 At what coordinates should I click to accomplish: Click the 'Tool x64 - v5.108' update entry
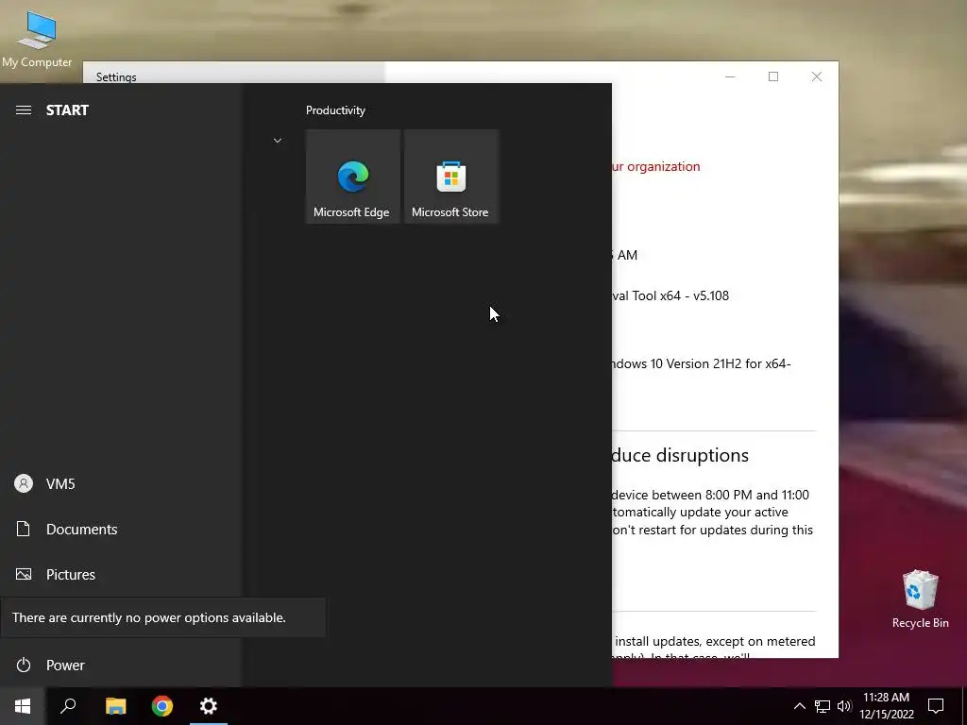670,295
